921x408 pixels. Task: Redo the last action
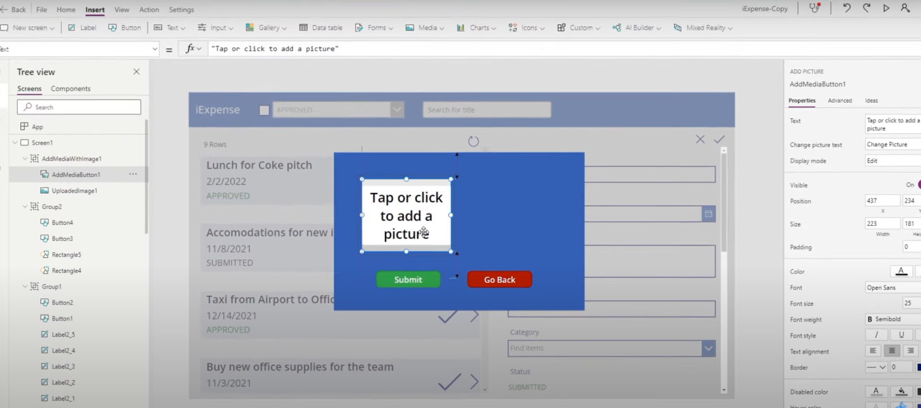(x=867, y=8)
